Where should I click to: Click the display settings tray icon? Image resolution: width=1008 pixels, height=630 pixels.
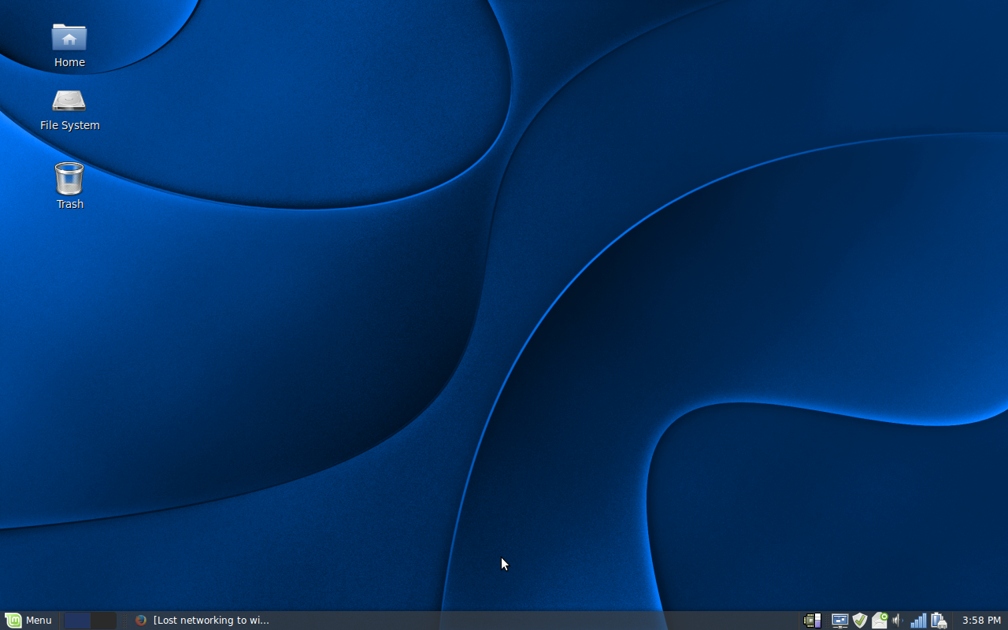coord(839,621)
